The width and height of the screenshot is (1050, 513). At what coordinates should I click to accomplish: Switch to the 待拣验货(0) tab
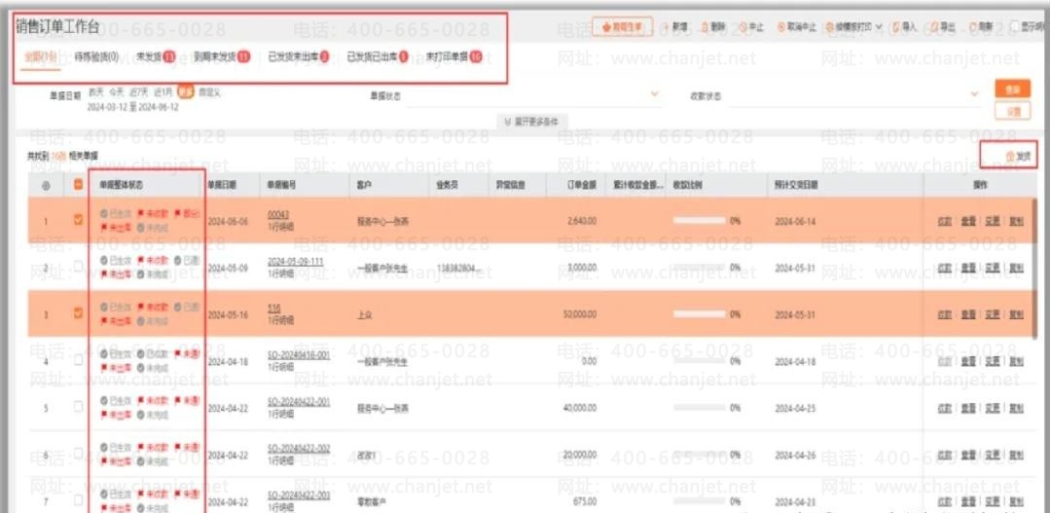[96, 56]
